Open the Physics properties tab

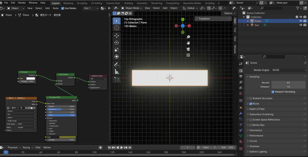click(241, 124)
